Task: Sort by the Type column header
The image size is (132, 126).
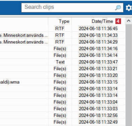Action: 60,21
